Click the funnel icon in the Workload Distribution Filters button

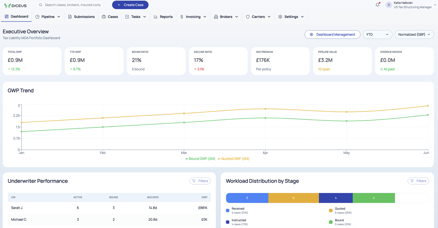point(412,181)
